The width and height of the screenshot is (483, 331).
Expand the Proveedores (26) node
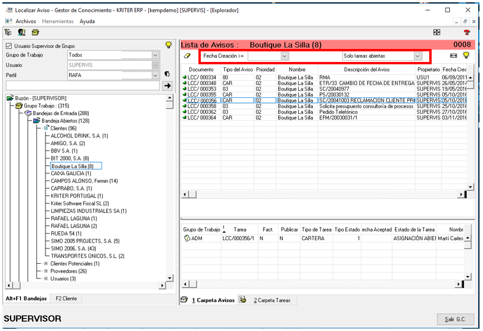[x=46, y=271]
